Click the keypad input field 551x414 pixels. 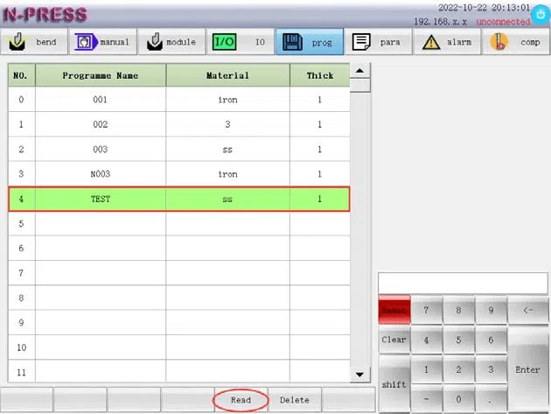pyautogui.click(x=463, y=283)
